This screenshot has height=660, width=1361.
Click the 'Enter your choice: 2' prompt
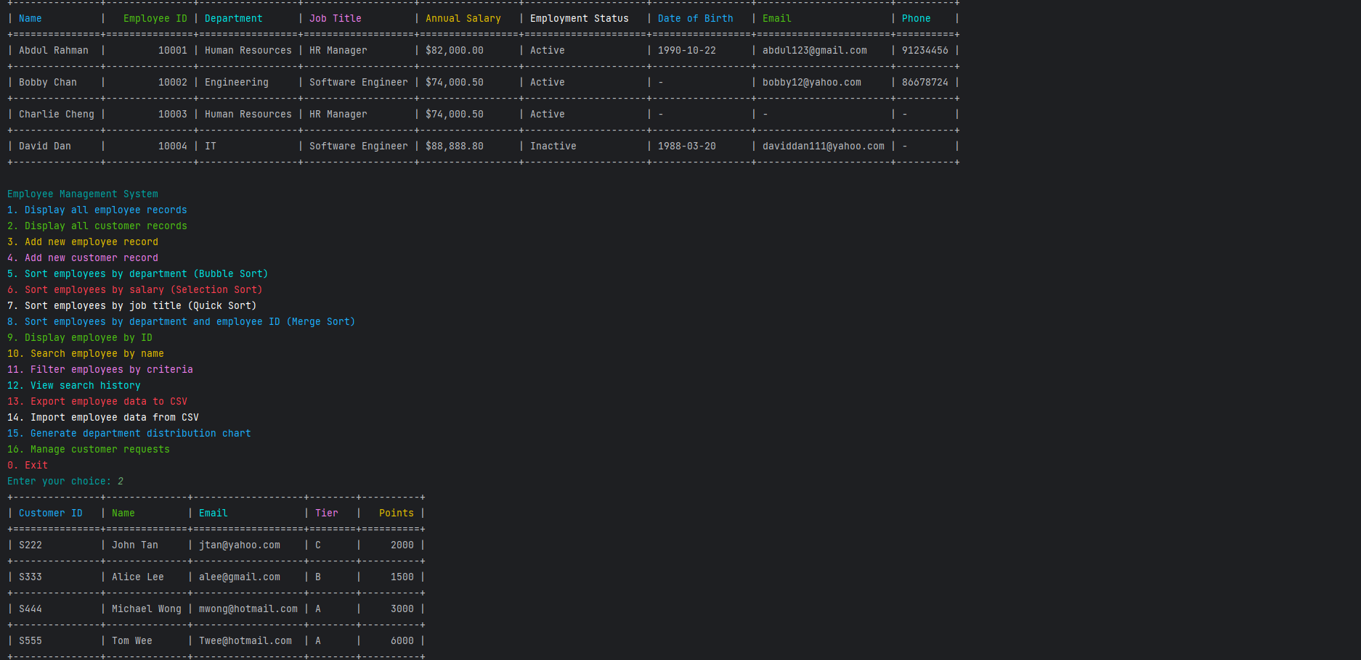pyautogui.click(x=65, y=481)
